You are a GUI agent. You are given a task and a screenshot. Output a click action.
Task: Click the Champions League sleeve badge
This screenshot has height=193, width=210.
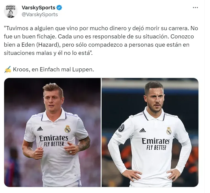pyautogui.click(x=121, y=128)
